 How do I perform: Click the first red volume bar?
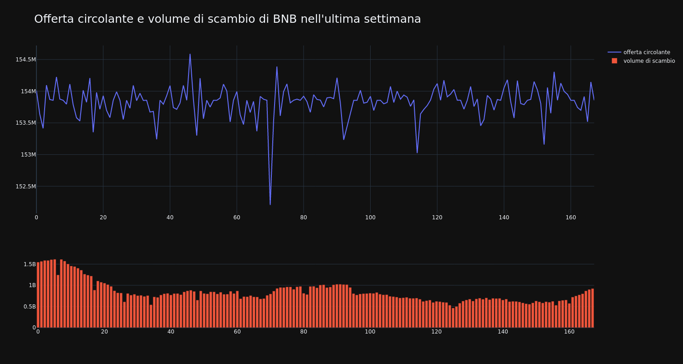click(x=38, y=295)
